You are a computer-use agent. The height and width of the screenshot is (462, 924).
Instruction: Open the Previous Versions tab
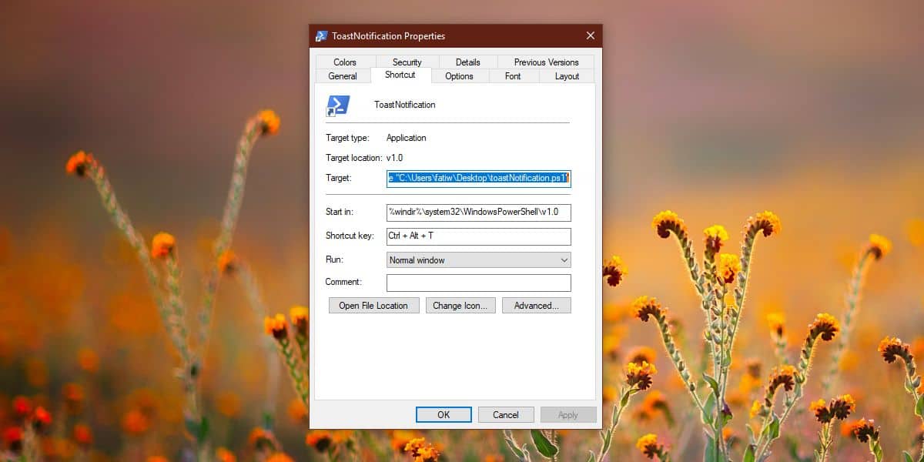547,62
